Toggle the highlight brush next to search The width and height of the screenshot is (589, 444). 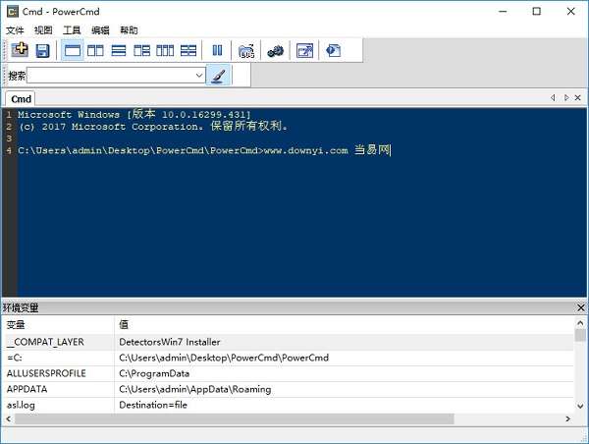218,76
